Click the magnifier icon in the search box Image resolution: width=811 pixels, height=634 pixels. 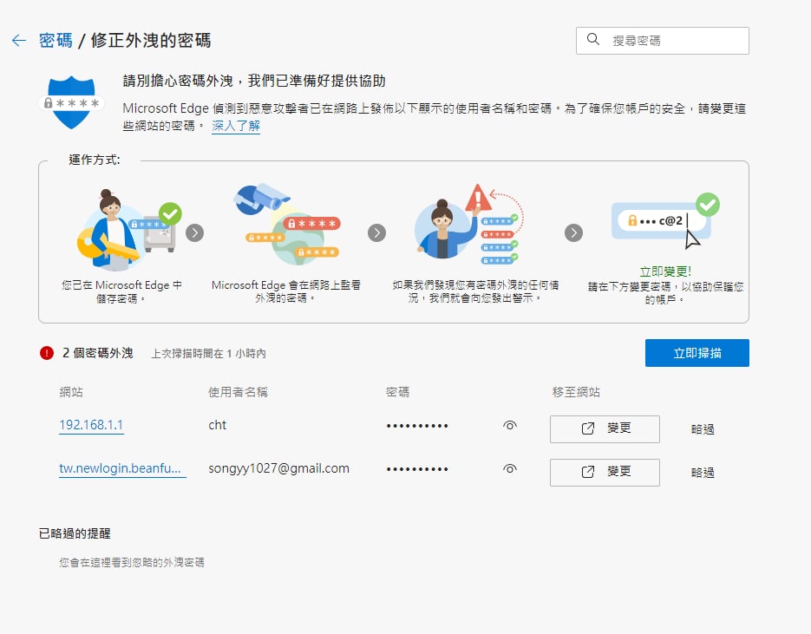point(593,40)
